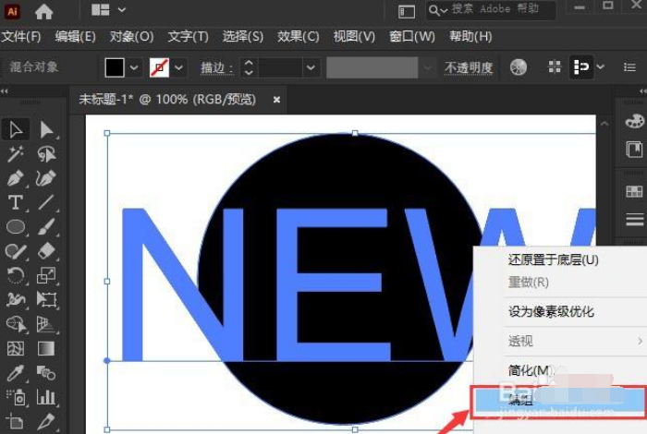Image resolution: width=647 pixels, height=434 pixels.
Task: Close the 未标题-1 document tab
Action: (x=277, y=100)
